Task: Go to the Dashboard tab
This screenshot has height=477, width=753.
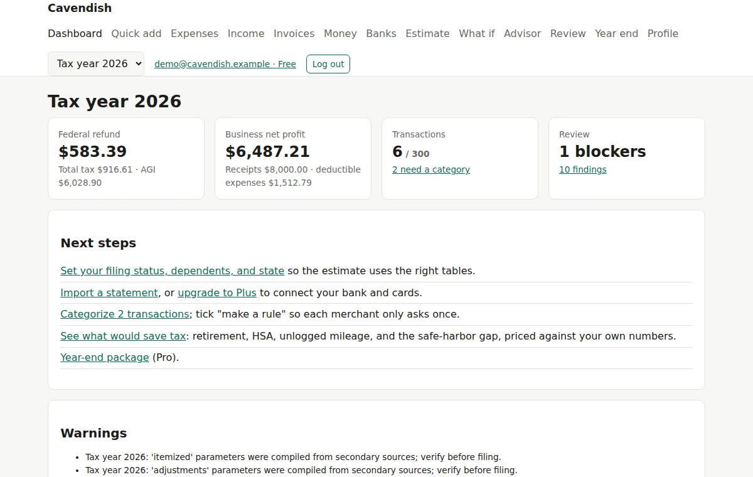Action: [x=75, y=33]
